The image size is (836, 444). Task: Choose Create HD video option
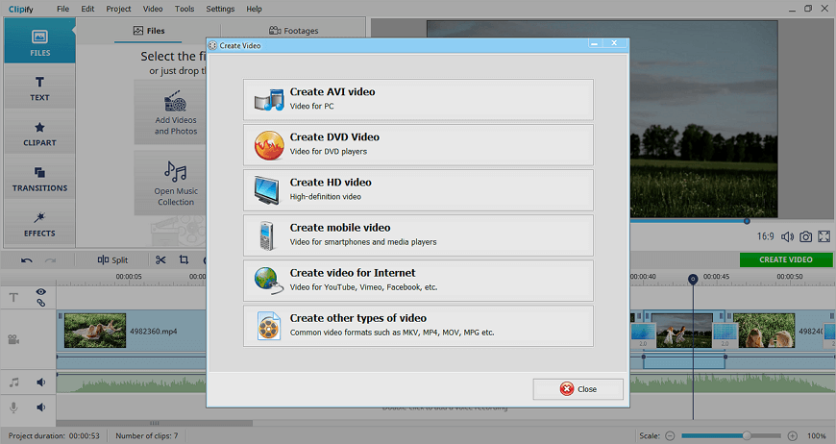pyautogui.click(x=418, y=190)
